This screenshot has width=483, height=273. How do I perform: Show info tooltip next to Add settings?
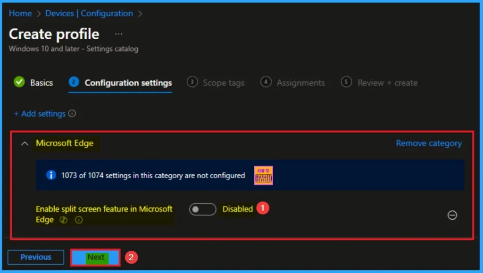[x=72, y=113]
